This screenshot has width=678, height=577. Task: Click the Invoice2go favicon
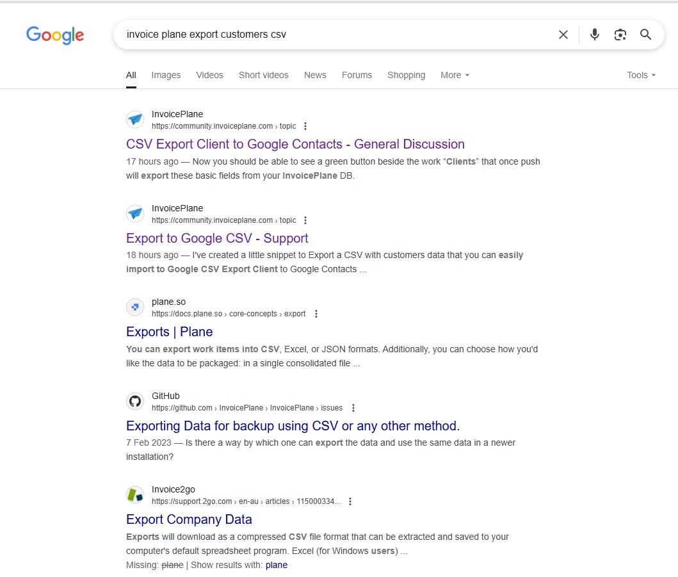coord(135,494)
